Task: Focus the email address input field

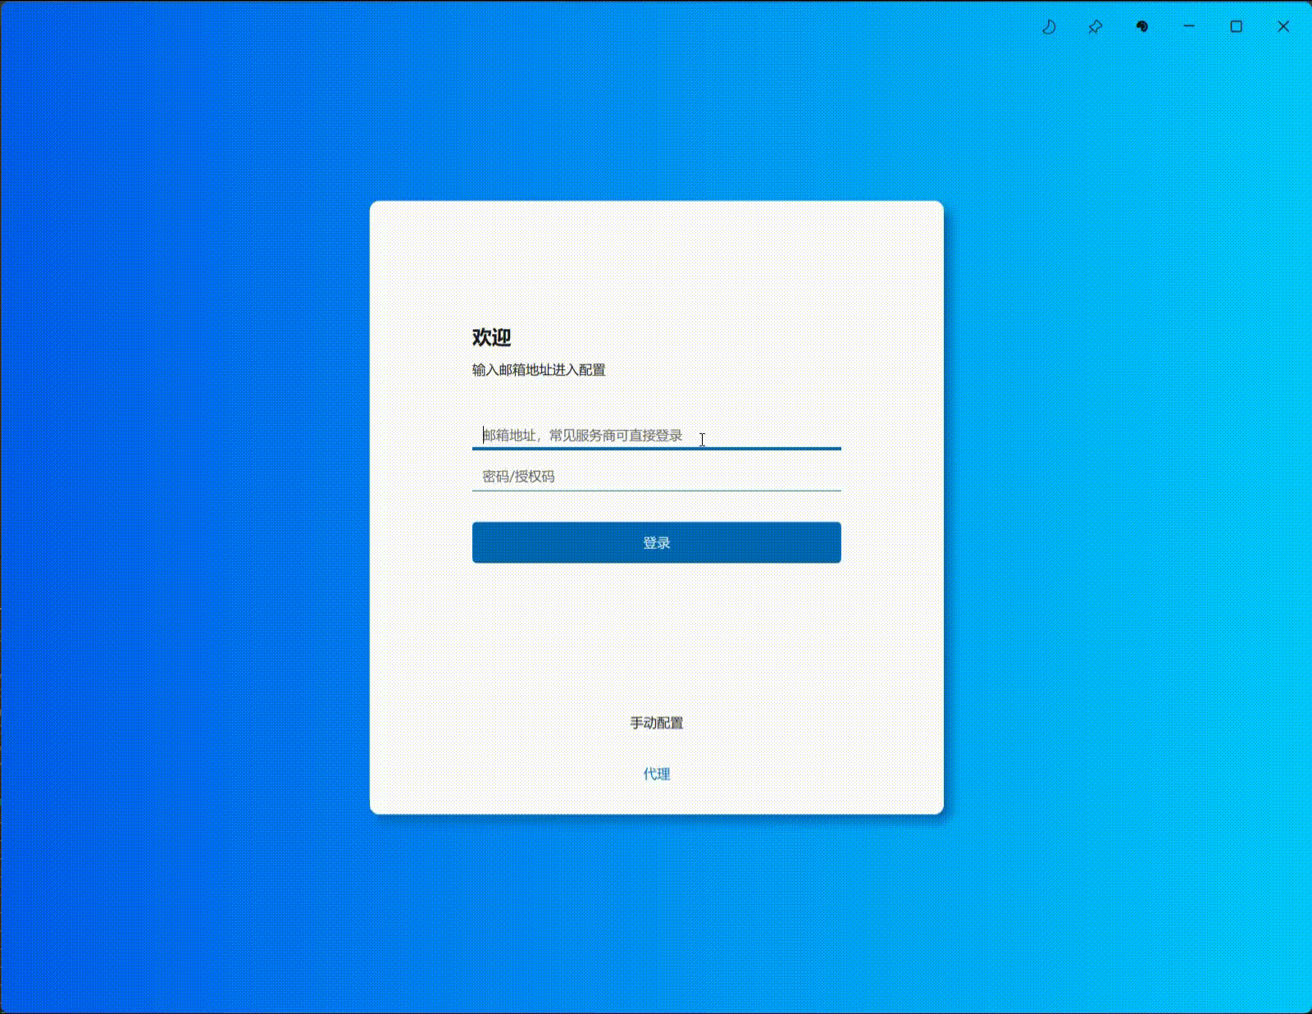Action: point(656,436)
